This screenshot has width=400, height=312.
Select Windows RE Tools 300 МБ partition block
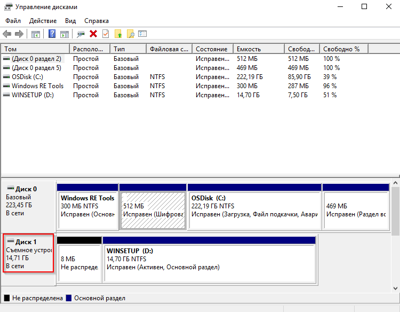click(x=87, y=207)
